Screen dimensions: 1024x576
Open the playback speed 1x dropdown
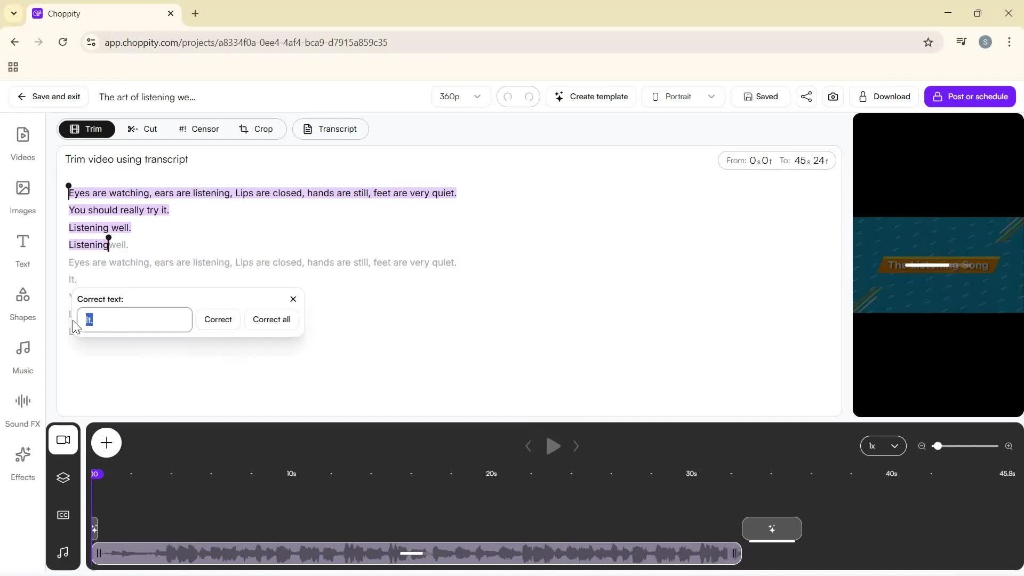883,446
